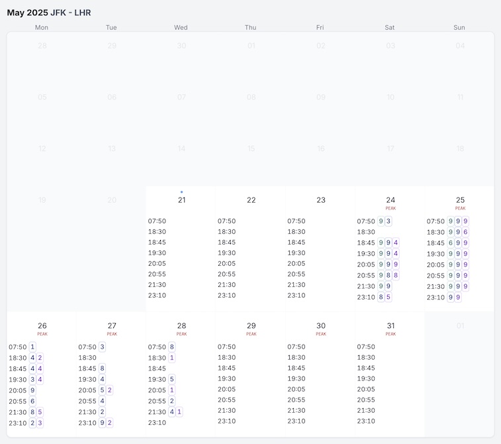Click the 19:30 flight on May 31
The height and width of the screenshot is (444, 501).
[x=366, y=379]
